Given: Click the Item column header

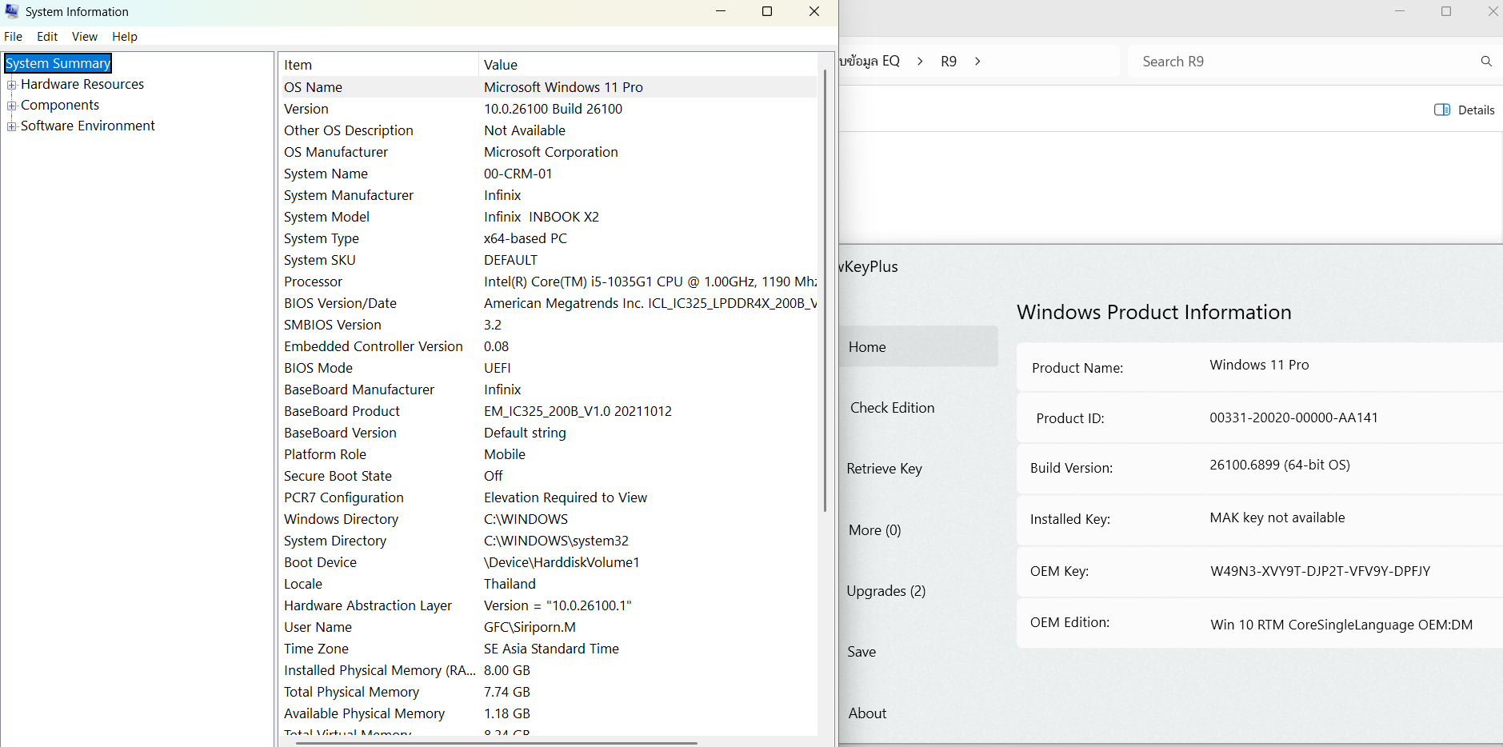Looking at the screenshot, I should click(x=298, y=65).
